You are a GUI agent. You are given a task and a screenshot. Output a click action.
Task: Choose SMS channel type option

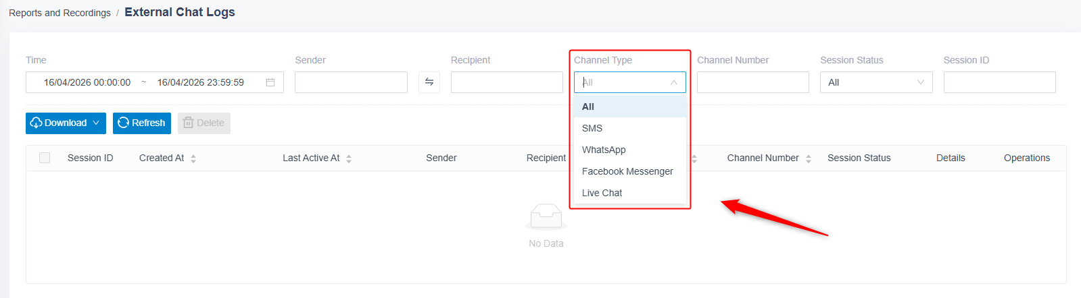point(630,128)
